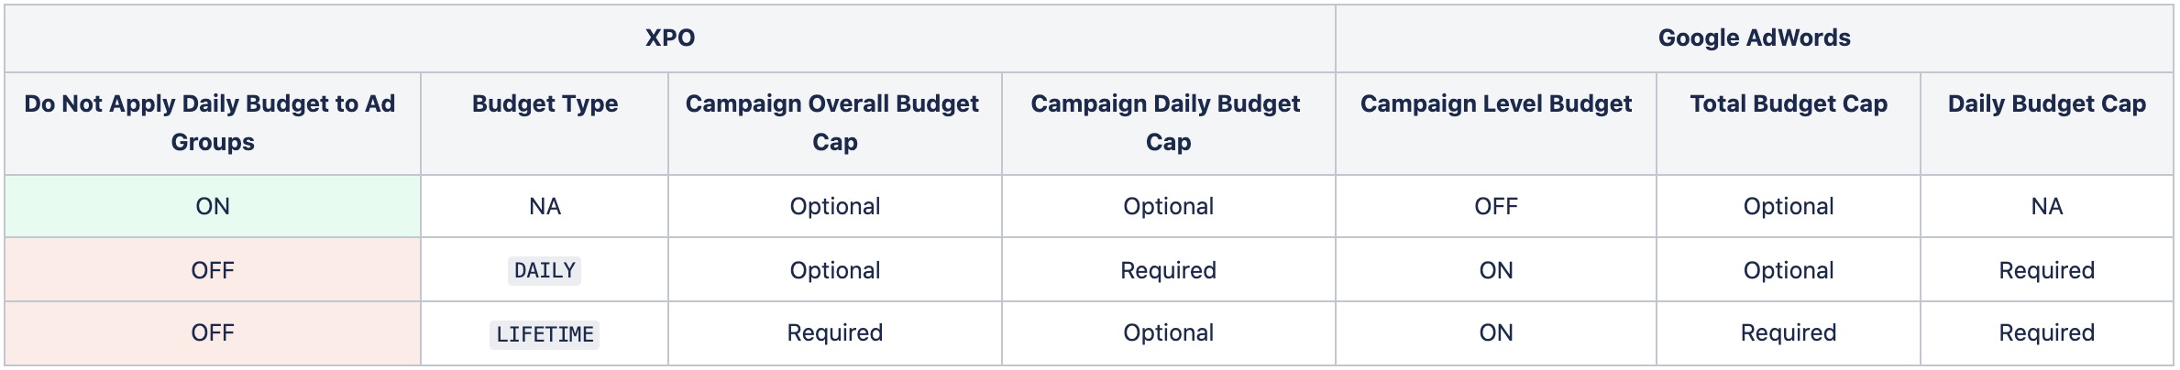Click Required under Campaign Daily Budget Cap
The height and width of the screenshot is (370, 2180).
[x=1168, y=270]
